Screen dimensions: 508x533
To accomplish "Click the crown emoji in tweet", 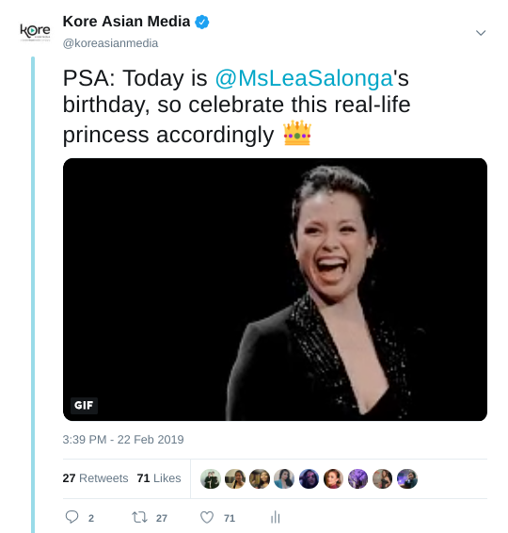I will [x=297, y=133].
